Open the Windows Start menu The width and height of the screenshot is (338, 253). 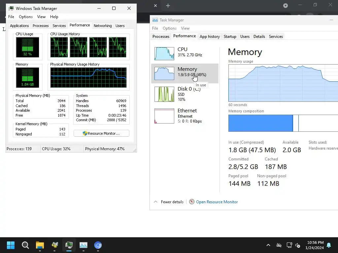click(x=11, y=245)
